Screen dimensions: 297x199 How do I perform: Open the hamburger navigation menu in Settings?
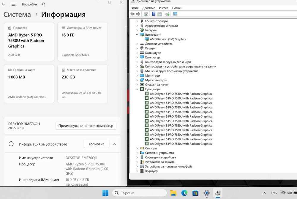tap(13, 4)
